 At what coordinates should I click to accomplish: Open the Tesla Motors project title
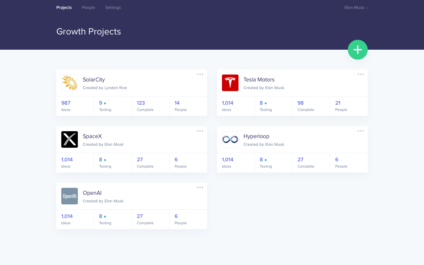pos(259,79)
